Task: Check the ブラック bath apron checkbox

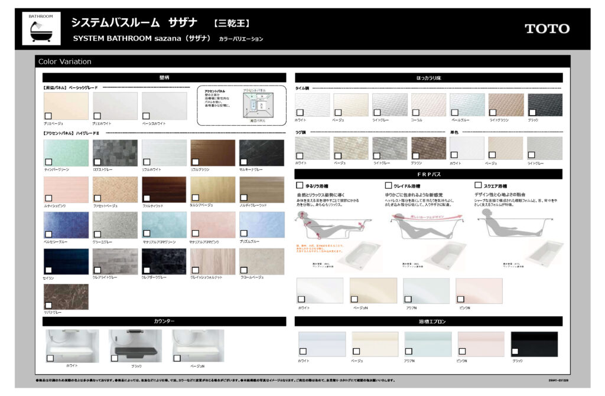Action: coord(515,351)
